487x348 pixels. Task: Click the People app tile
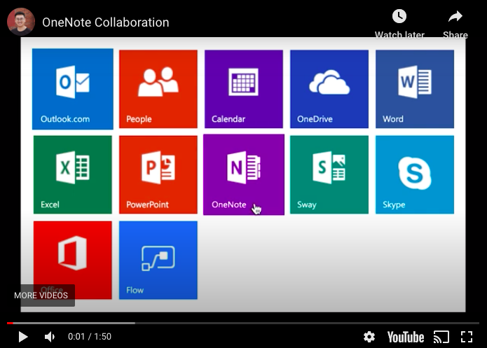[x=158, y=89]
